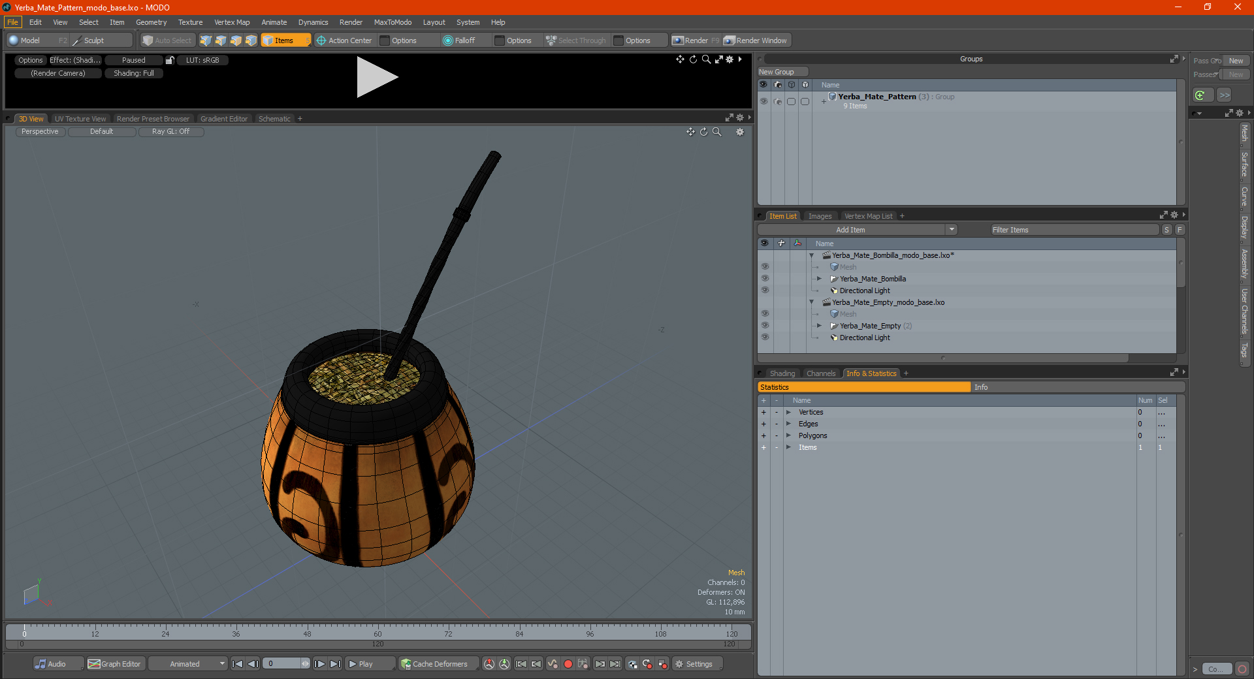Open the Add Item dropdown arrow
Image resolution: width=1254 pixels, height=679 pixels.
[x=952, y=230]
